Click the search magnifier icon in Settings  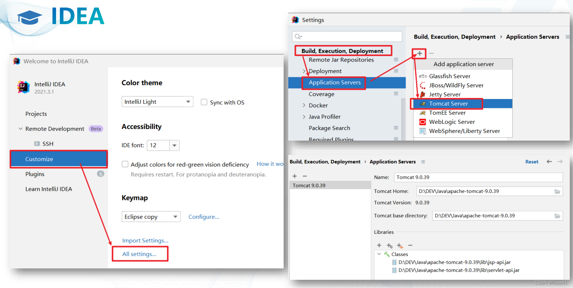click(298, 36)
